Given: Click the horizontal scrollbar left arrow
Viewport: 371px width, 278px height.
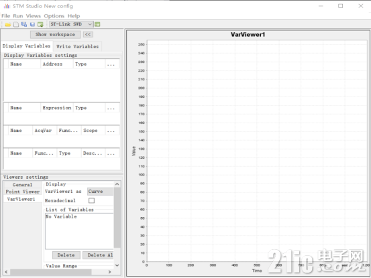Looking at the screenshot, I should coord(7,272).
